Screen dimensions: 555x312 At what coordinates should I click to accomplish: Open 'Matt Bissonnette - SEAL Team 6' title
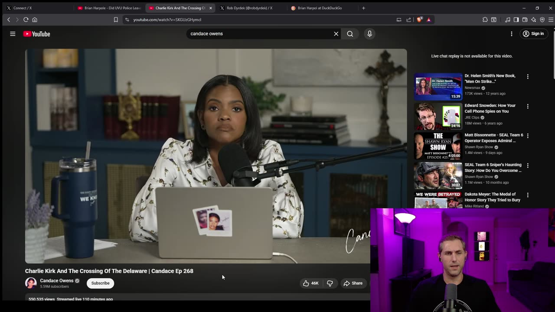point(494,138)
